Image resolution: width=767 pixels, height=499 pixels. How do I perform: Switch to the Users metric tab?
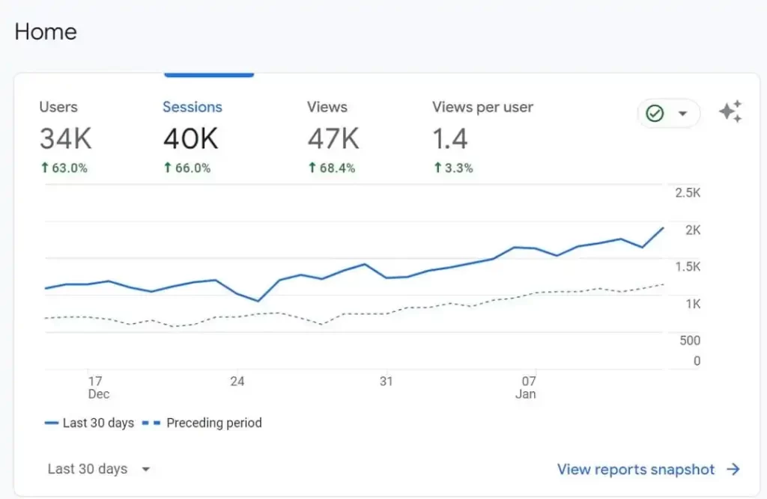pyautogui.click(x=58, y=107)
